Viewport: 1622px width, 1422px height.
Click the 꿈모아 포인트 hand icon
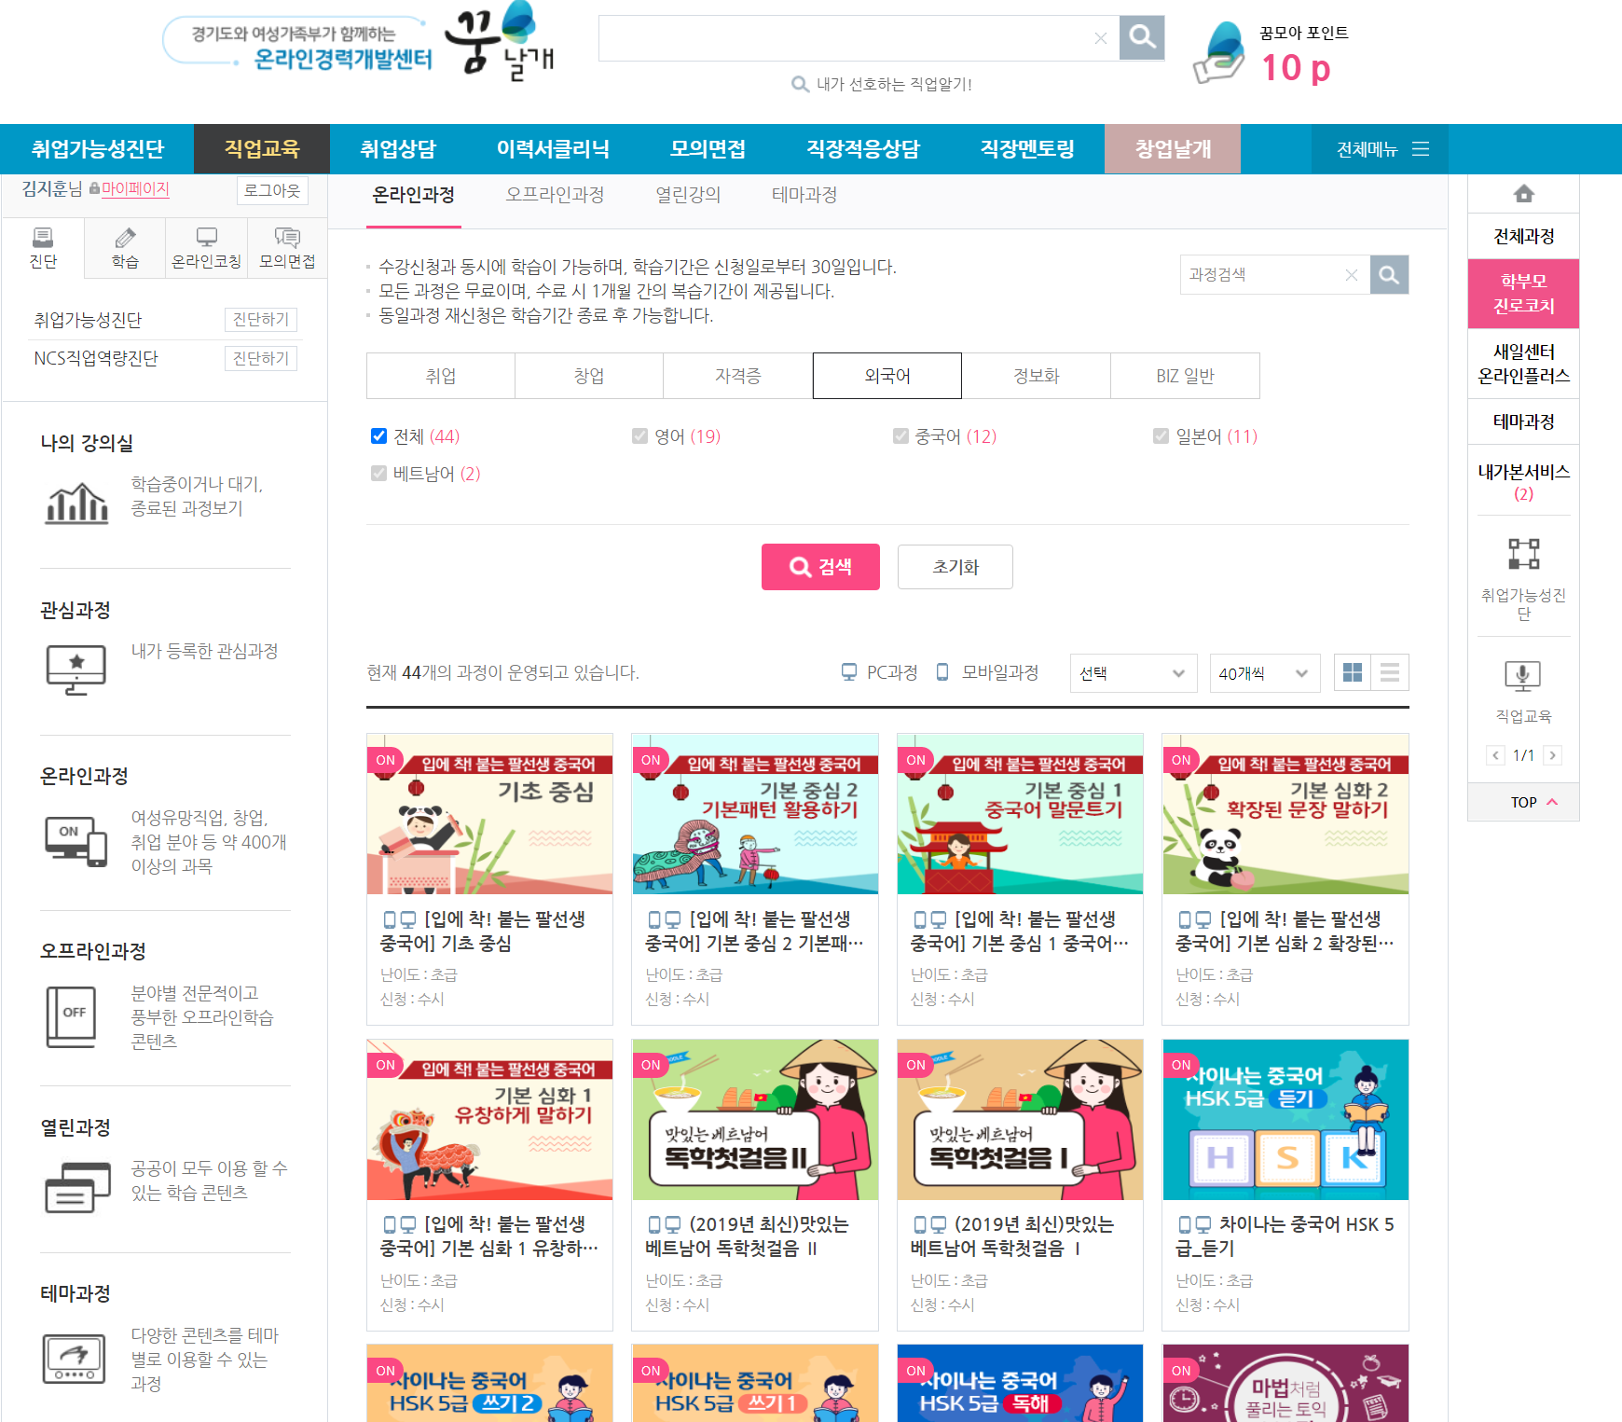point(1219,54)
